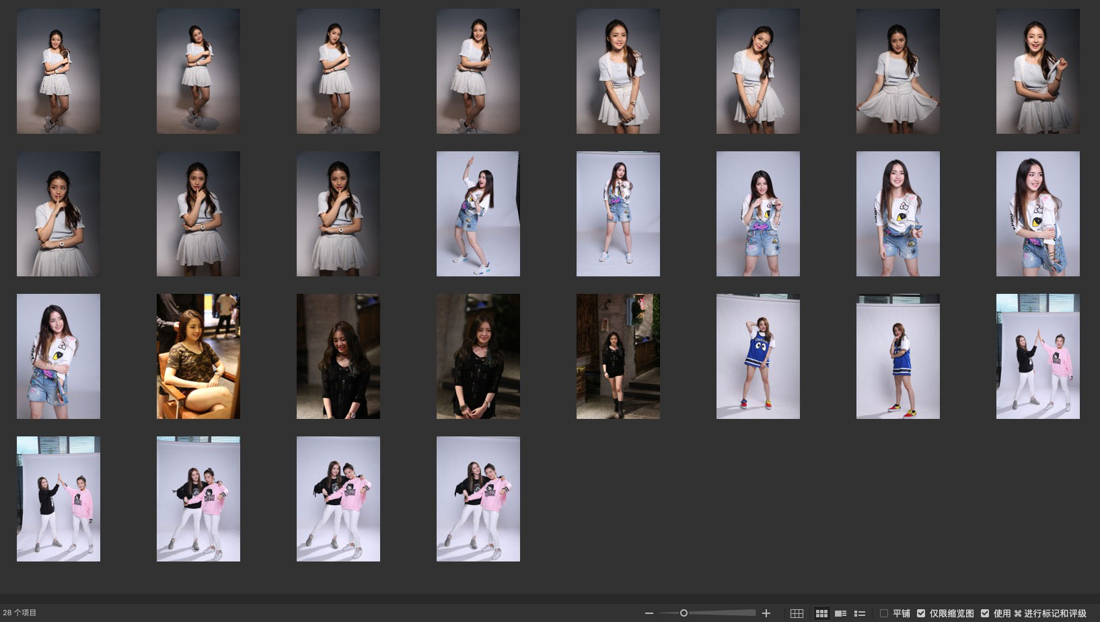
Task: Select the raised-arm denim overalls pose photo
Action: tap(478, 214)
